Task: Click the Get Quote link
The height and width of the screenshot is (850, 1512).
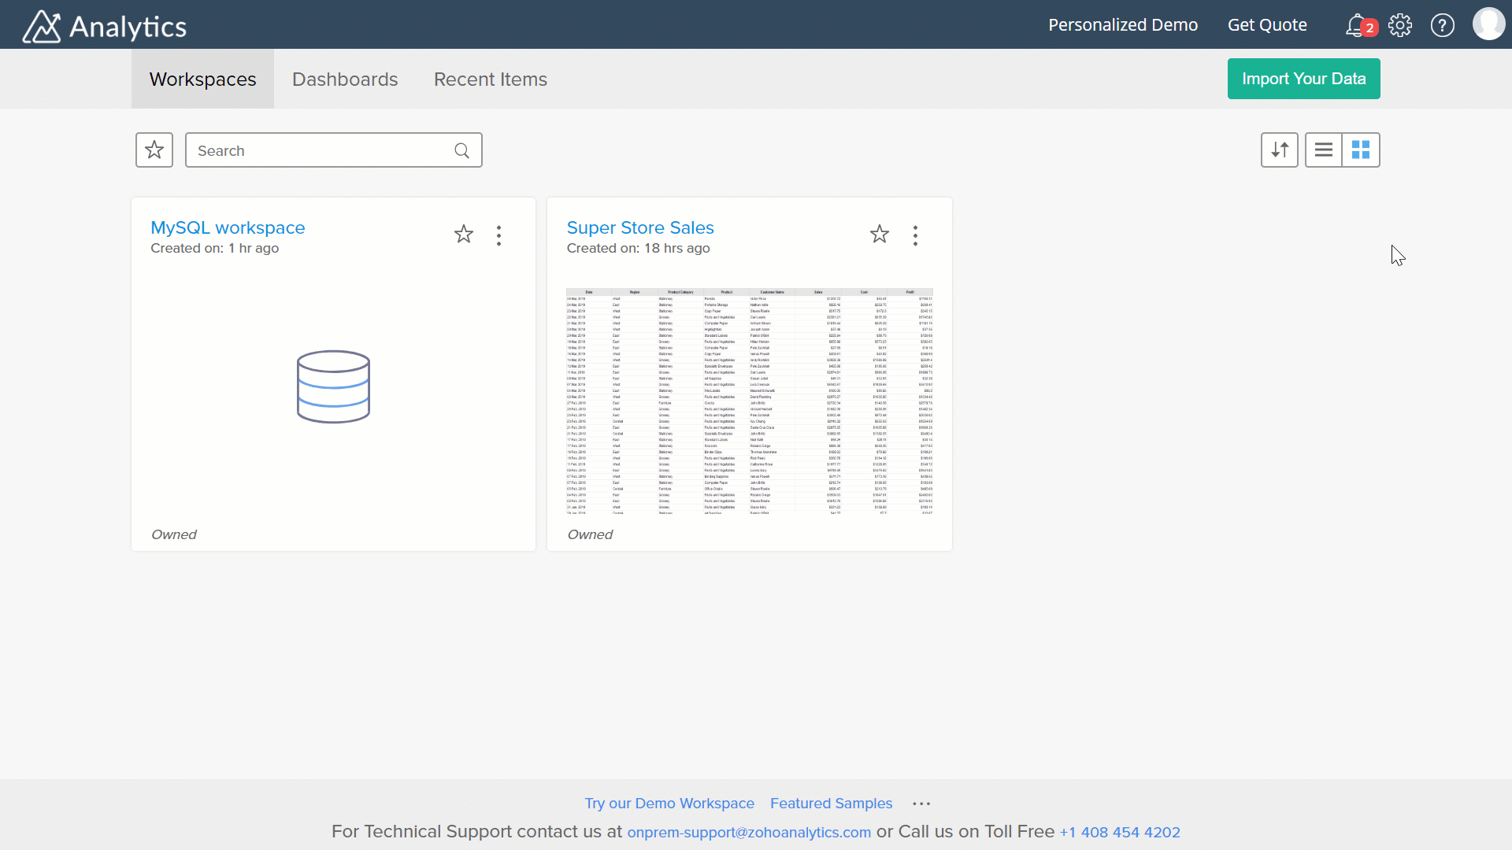Action: click(1267, 25)
